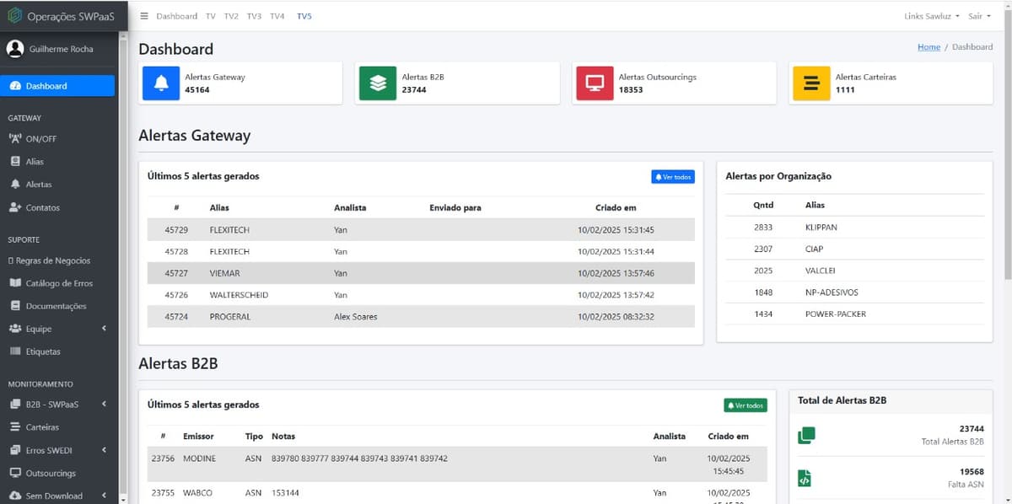The width and height of the screenshot is (1012, 504).
Task: Open the Links Sawluz dropdown
Action: coord(931,16)
